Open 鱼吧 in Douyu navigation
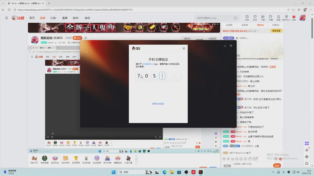This screenshot has height=176, width=314. [x=87, y=18]
